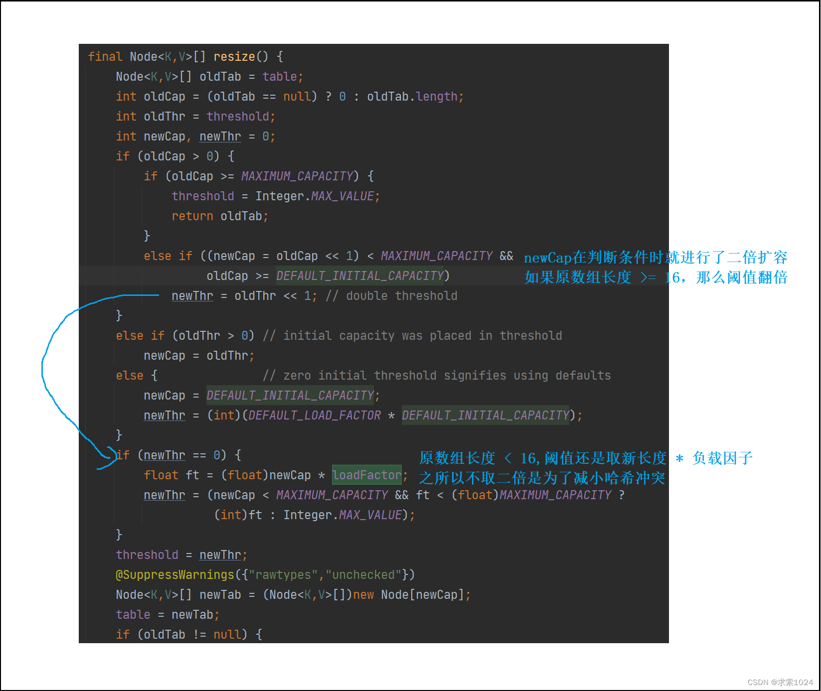Click 'newThr = (newCap < MAXIMUM_CAPACITY' line start

266,495
